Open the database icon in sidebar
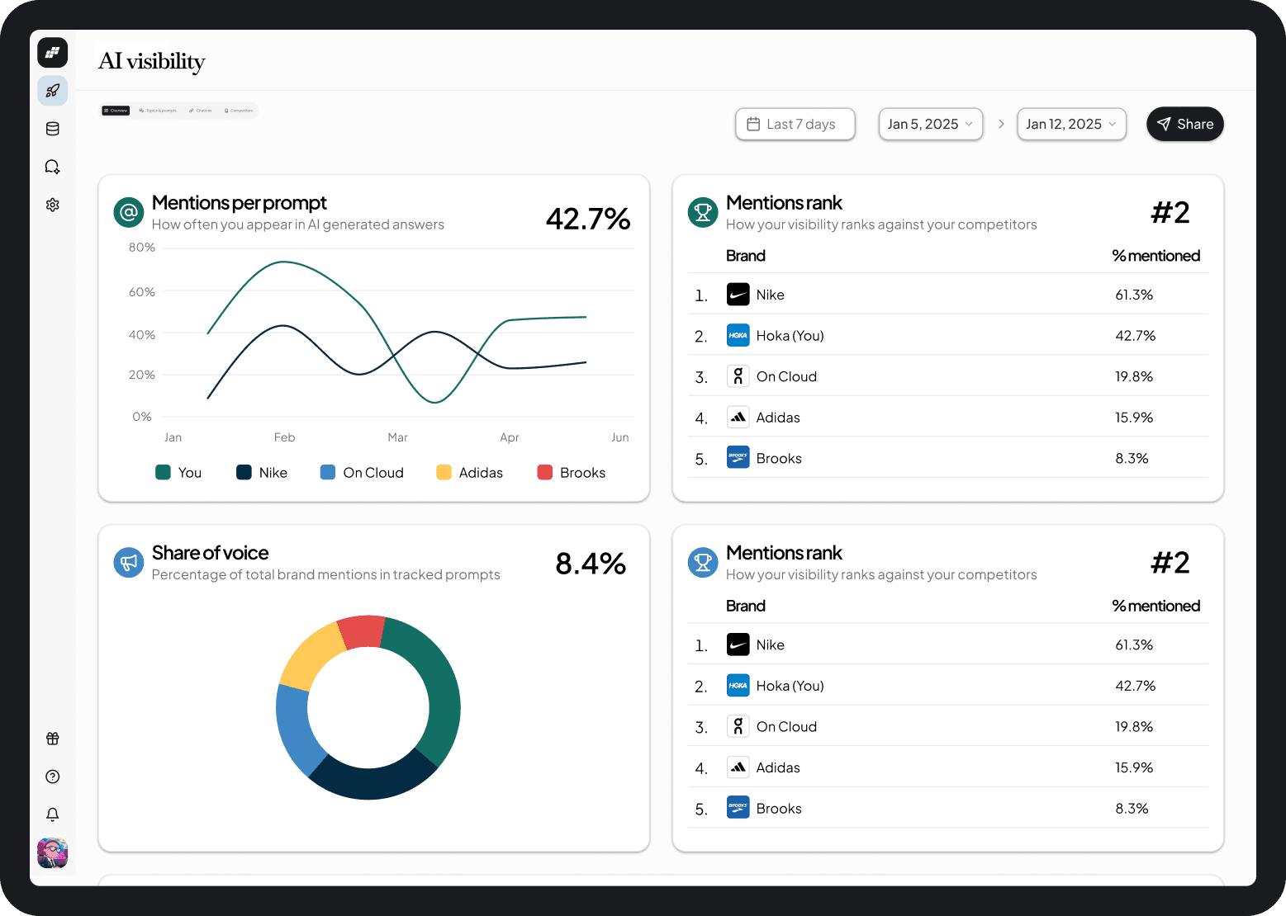Image resolution: width=1286 pixels, height=916 pixels. (53, 129)
